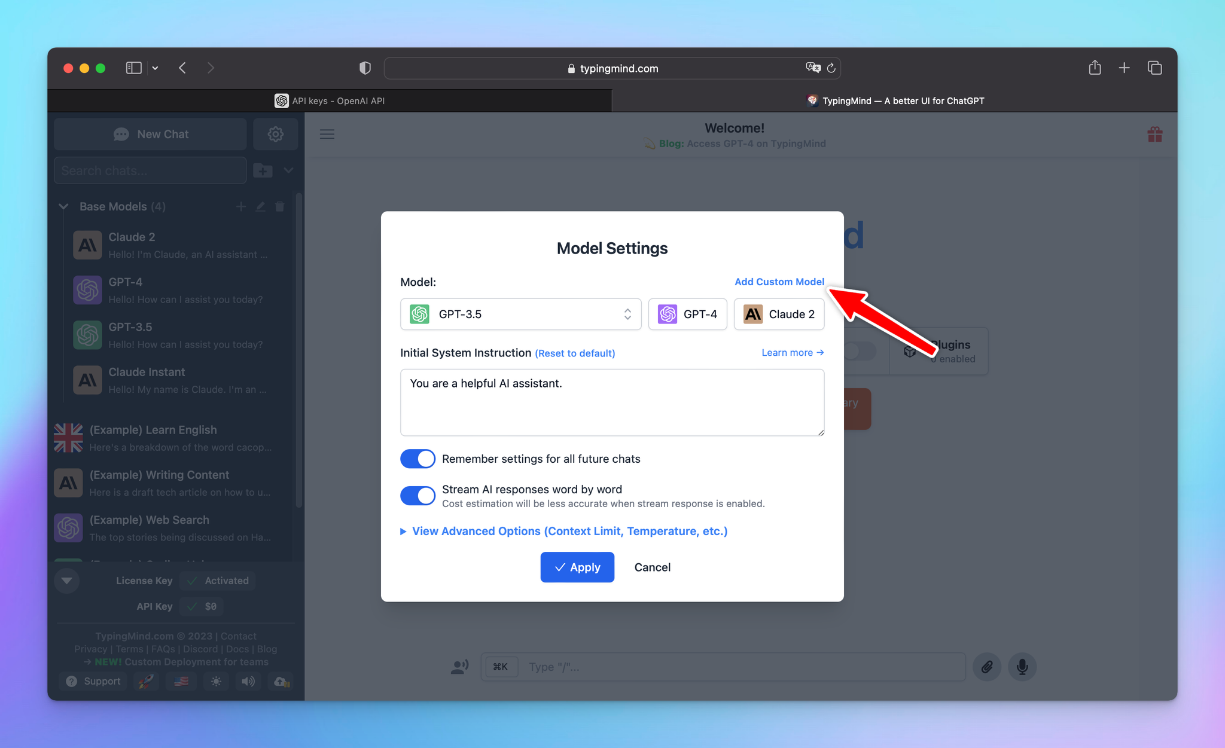The height and width of the screenshot is (748, 1225).
Task: Click in the system instruction text area
Action: click(612, 402)
